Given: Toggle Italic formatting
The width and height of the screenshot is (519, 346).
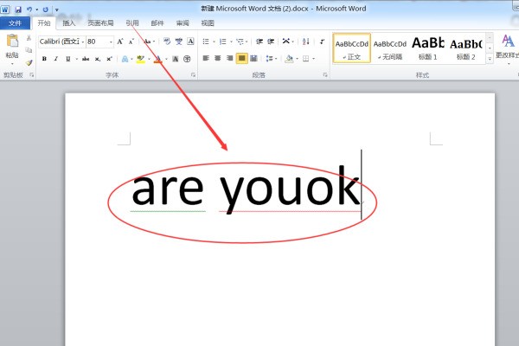Looking at the screenshot, I should coord(56,59).
